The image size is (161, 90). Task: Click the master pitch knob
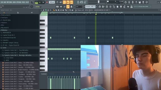[32, 7]
